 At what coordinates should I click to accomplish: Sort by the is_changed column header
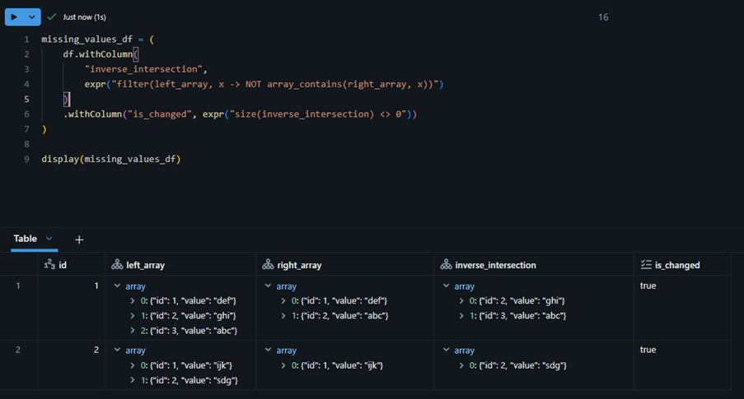click(x=677, y=265)
